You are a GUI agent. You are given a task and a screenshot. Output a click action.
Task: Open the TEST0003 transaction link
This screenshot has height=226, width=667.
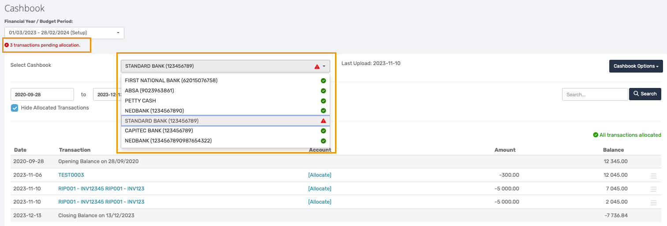(x=71, y=175)
